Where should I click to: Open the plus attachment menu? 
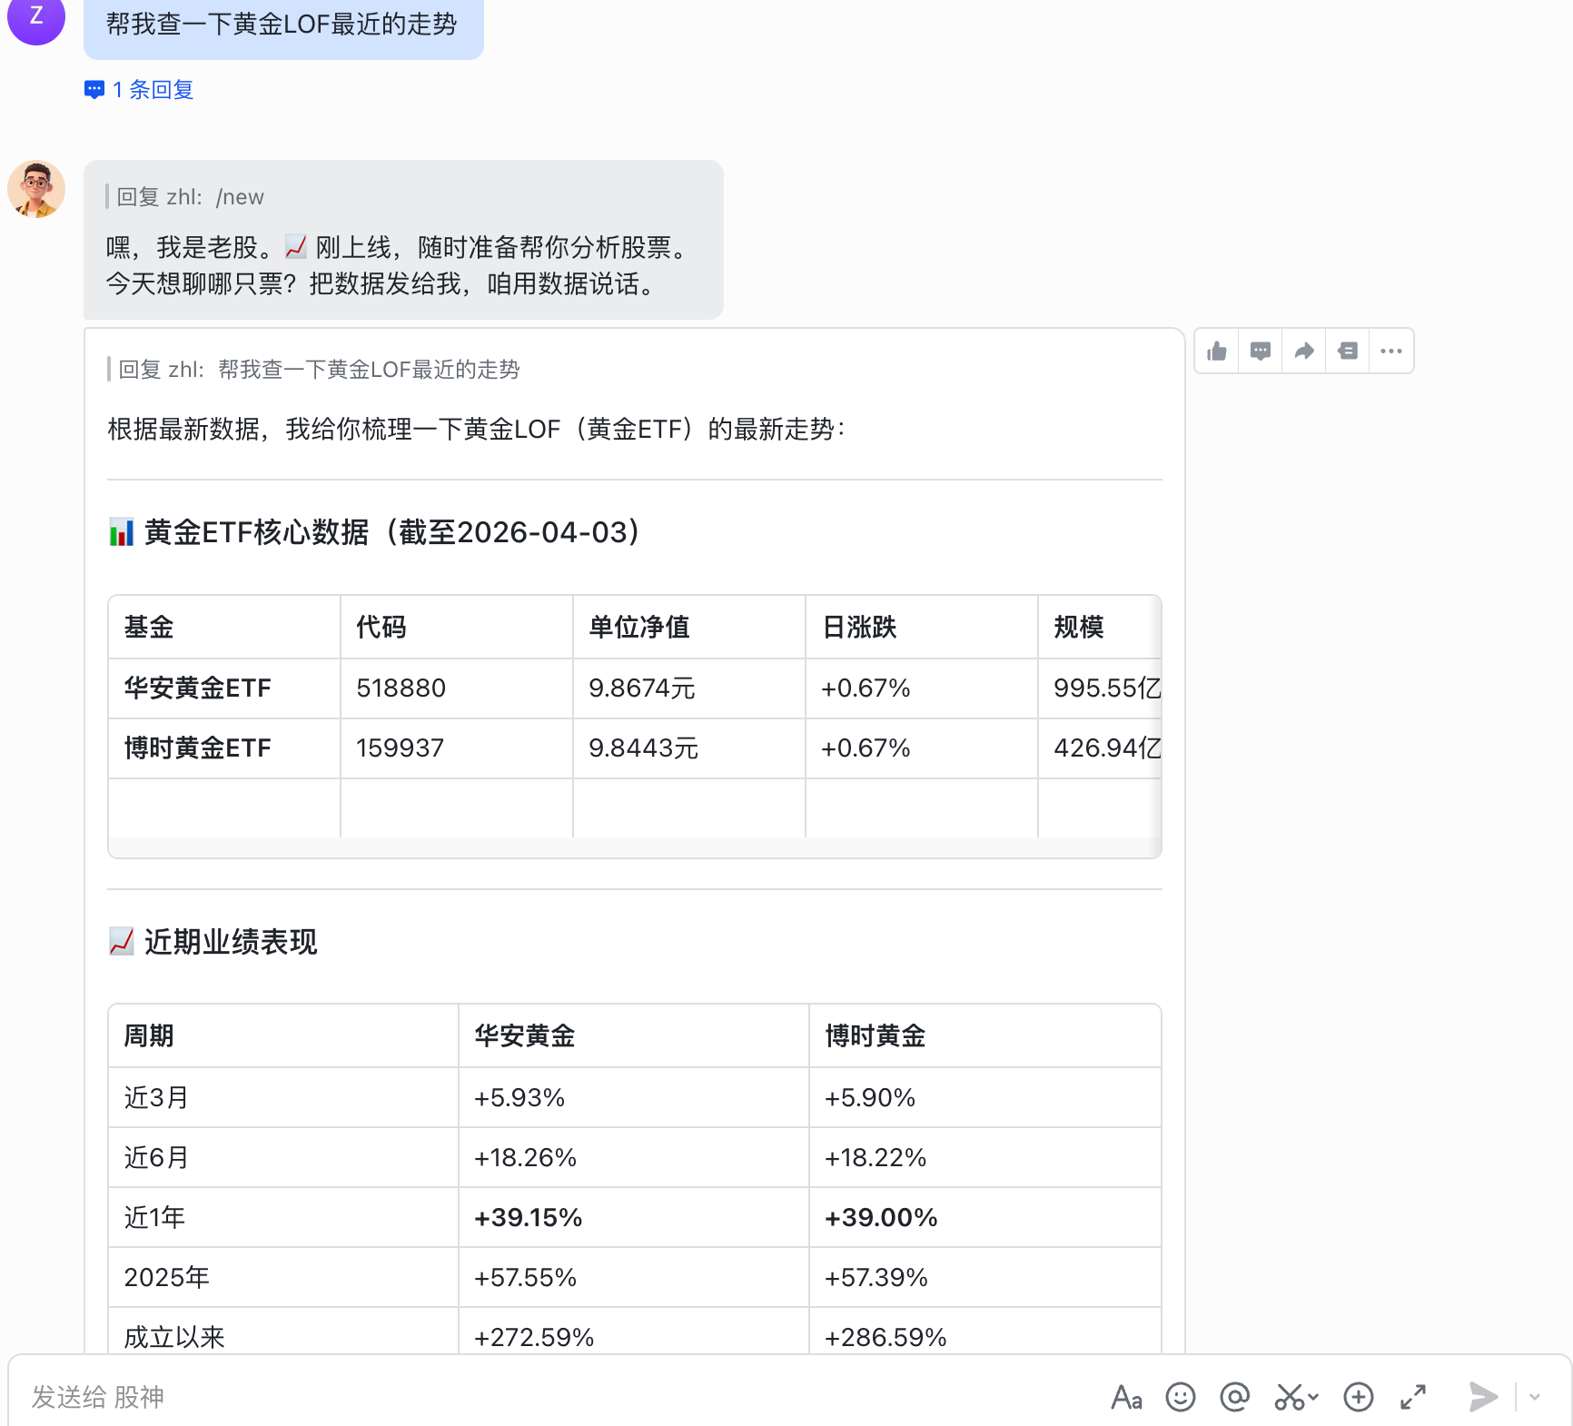1358,1397
